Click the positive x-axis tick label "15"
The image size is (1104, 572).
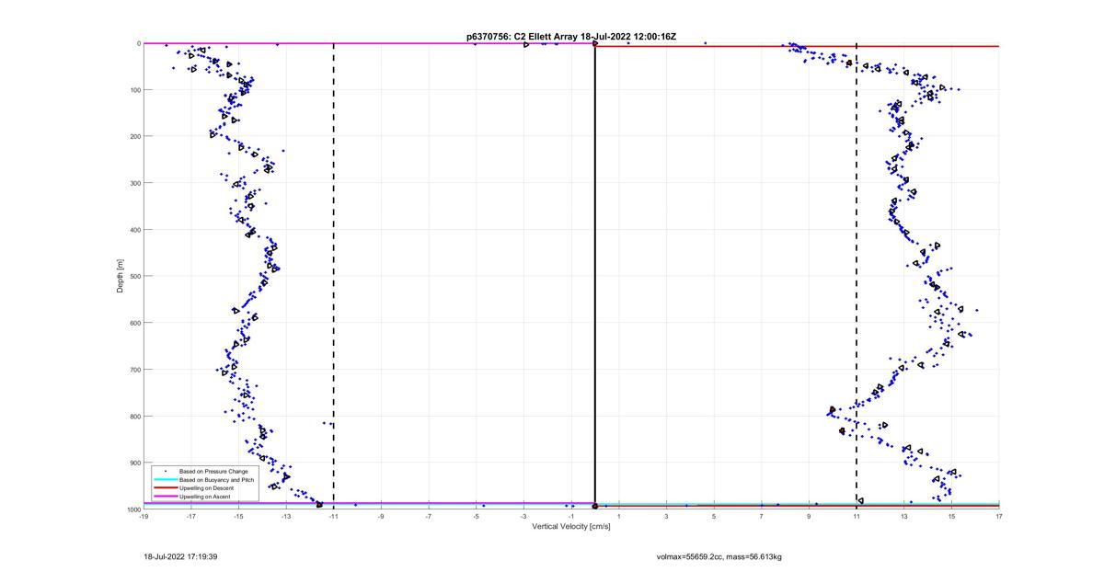pyautogui.click(x=952, y=516)
